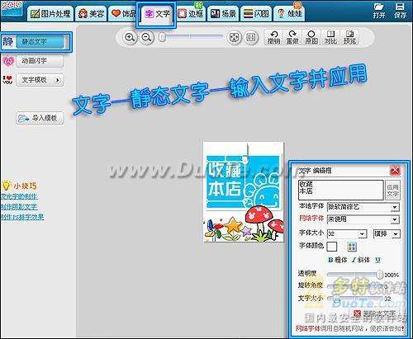413x339 pixels.
Task: Expand the 网络字体 dropdown
Action: point(395,219)
